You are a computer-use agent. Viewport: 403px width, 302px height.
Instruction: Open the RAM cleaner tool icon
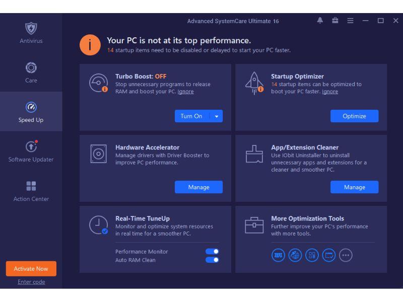pos(278,255)
